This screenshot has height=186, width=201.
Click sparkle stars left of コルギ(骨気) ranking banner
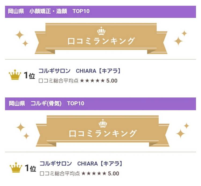click(x=23, y=131)
